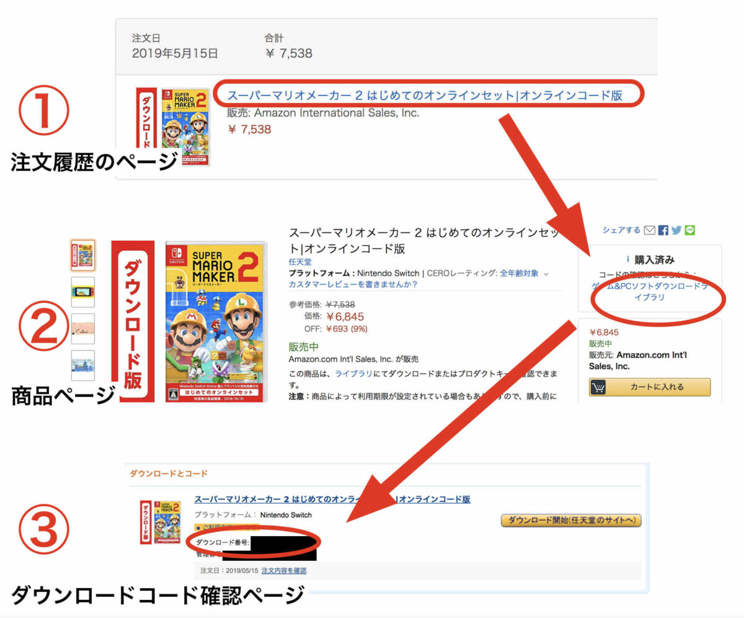This screenshot has width=744, height=618.
Task: Open スーパーマリオメーカー 2 link in order history
Action: [425, 96]
